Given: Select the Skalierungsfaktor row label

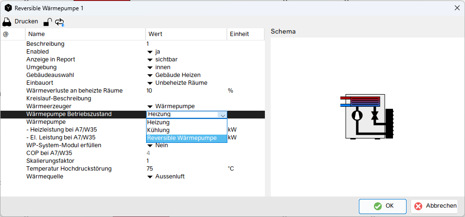Looking at the screenshot, I should (51, 161).
